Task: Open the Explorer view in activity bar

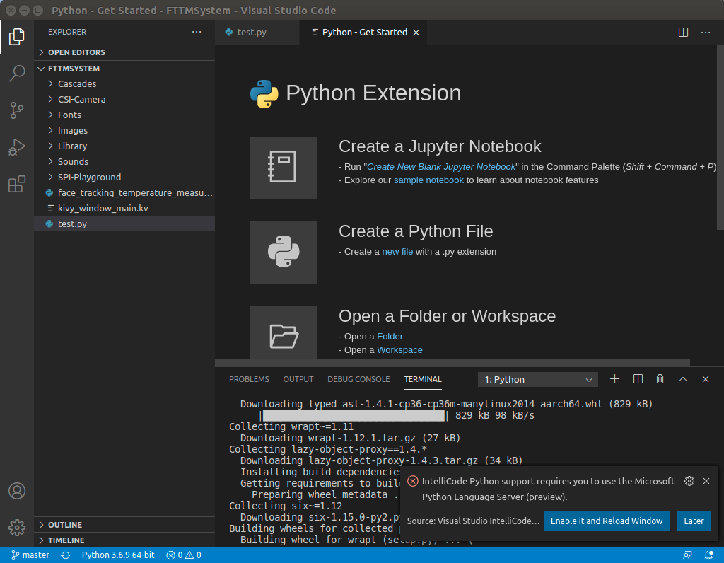Action: tap(17, 37)
